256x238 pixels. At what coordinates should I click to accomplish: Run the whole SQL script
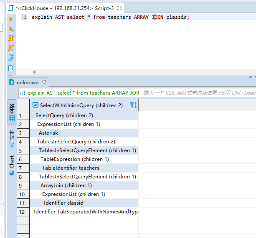pos(11,38)
